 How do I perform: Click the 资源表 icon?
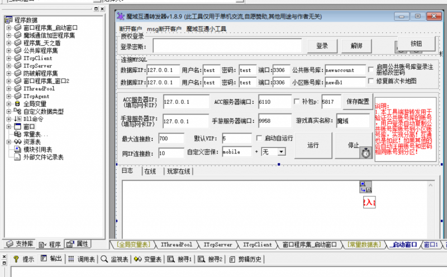coord(18,142)
